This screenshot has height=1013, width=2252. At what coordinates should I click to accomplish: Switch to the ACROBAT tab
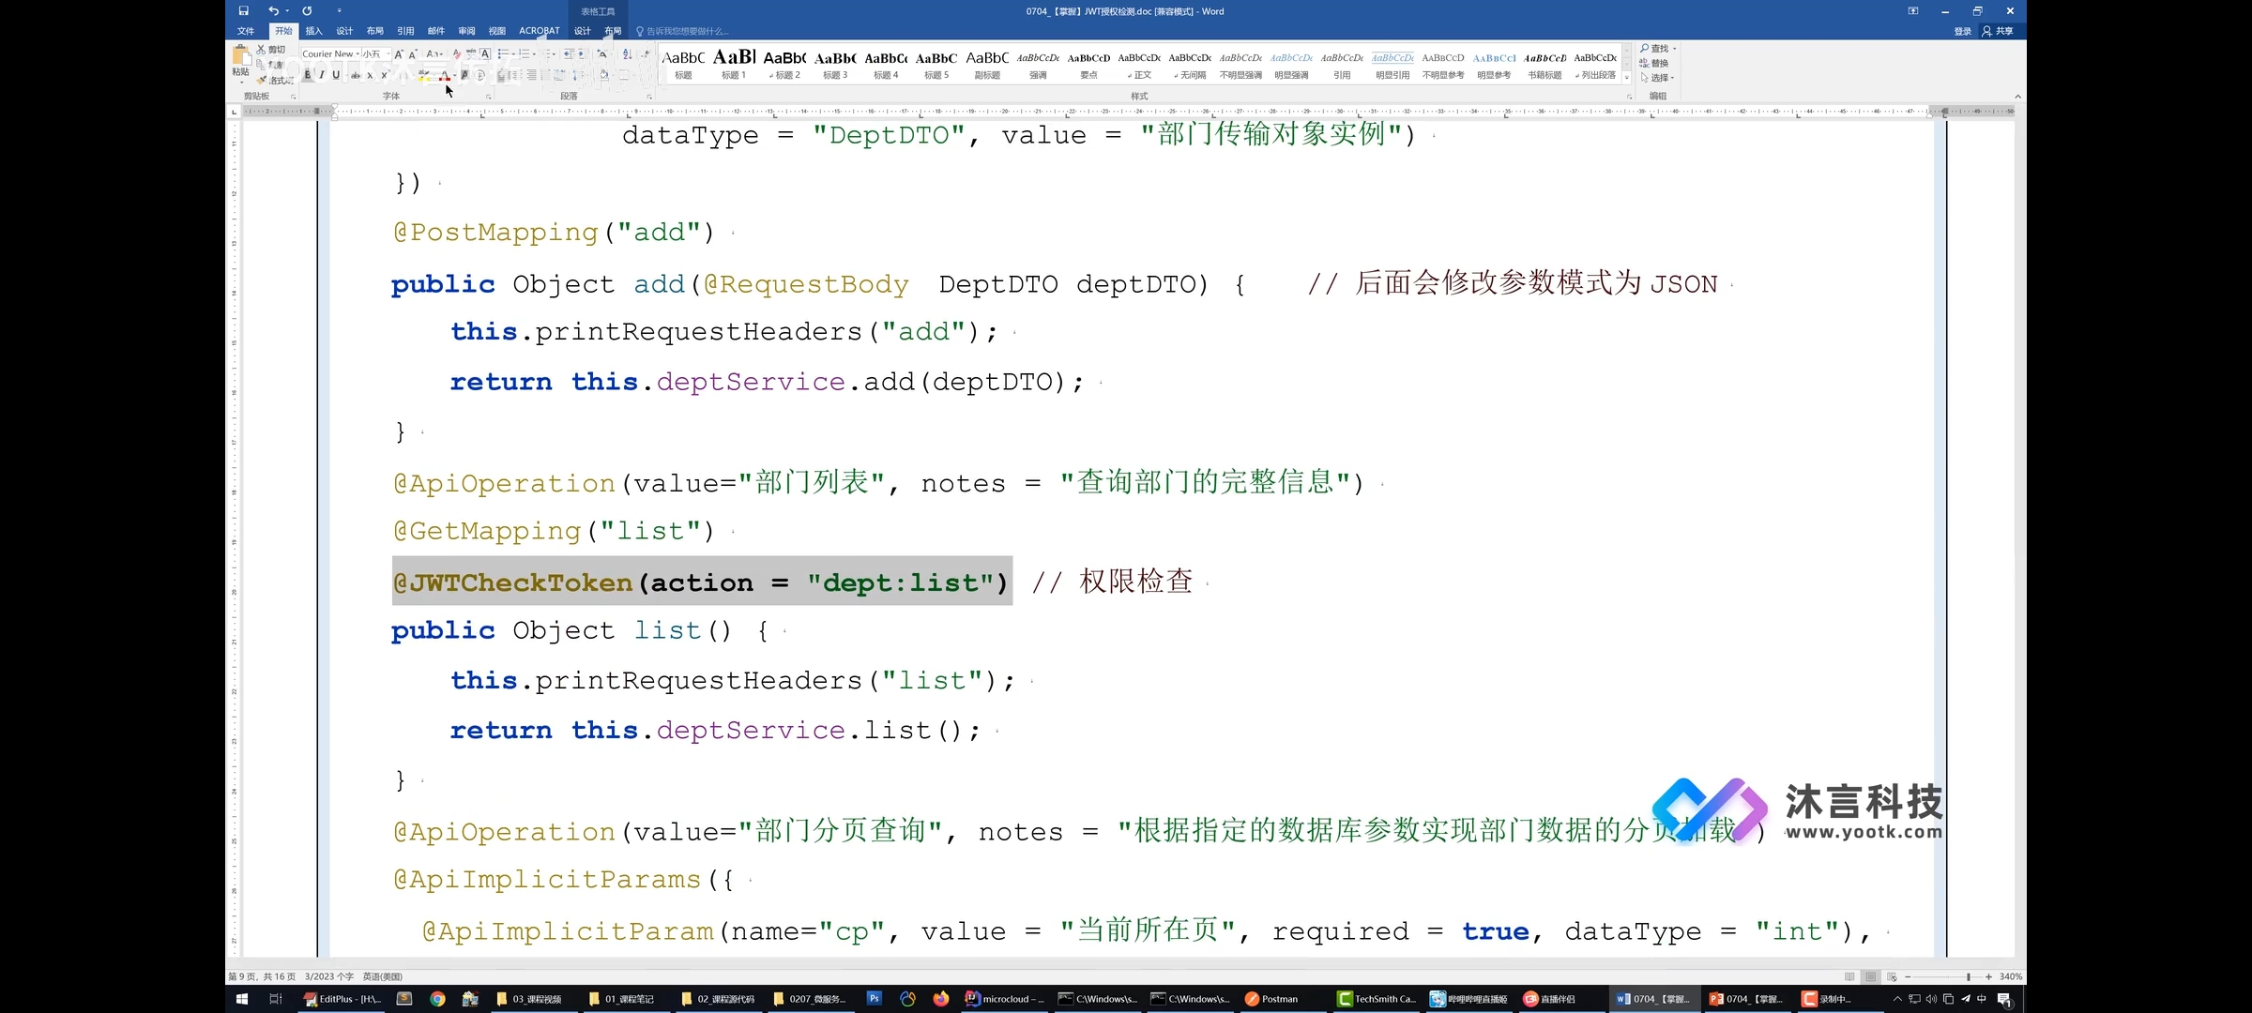pos(540,31)
